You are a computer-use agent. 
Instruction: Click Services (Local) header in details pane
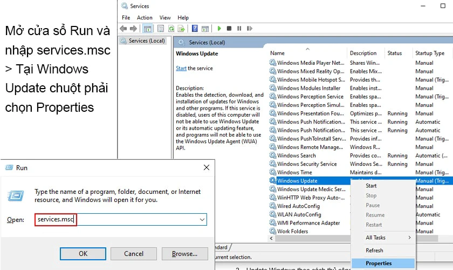(x=207, y=43)
